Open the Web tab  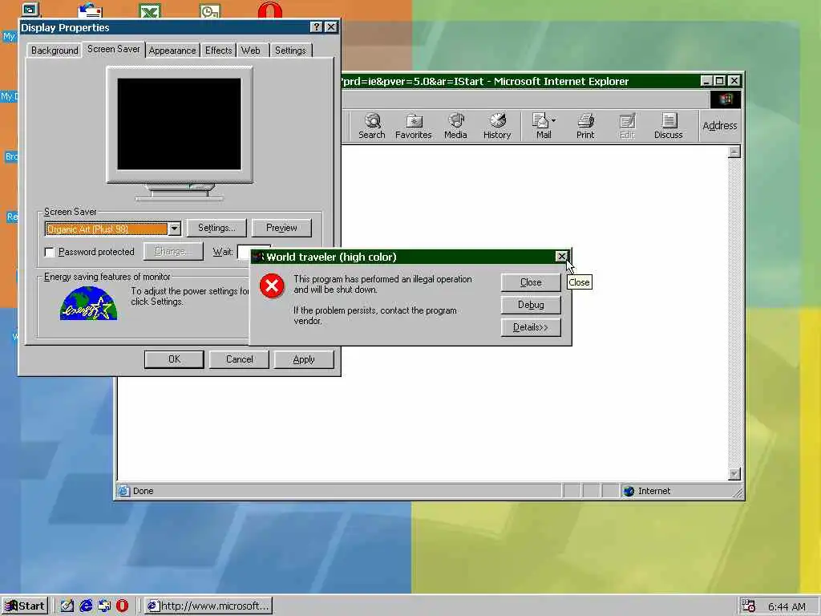coord(251,51)
